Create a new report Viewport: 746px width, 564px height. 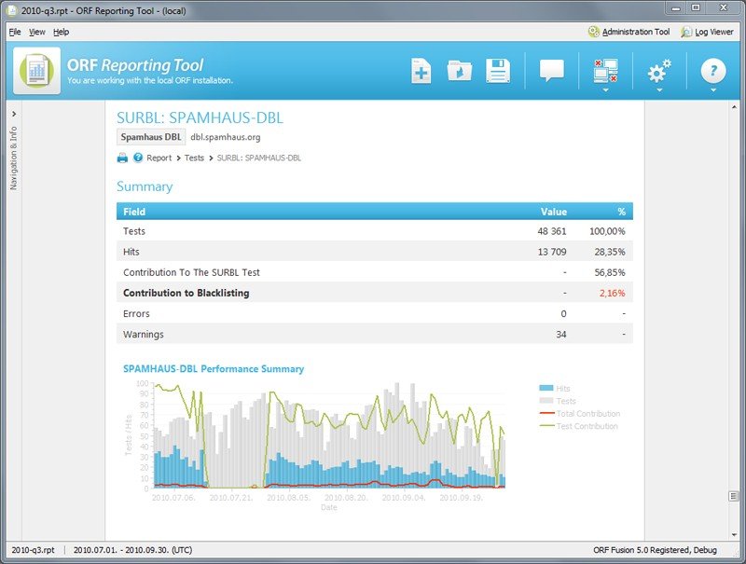coord(420,70)
